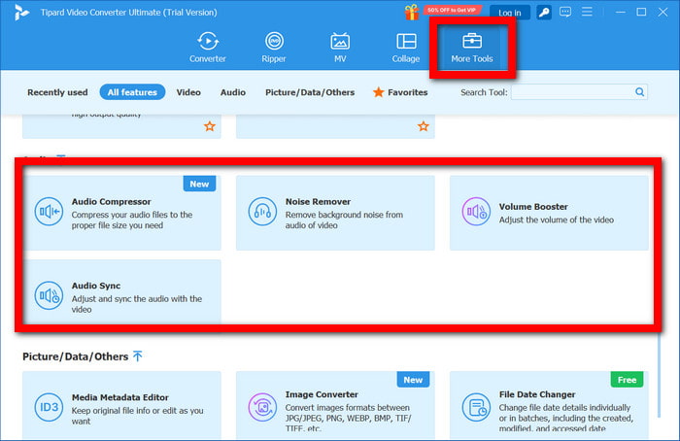Open the Noise Remover title

point(318,202)
